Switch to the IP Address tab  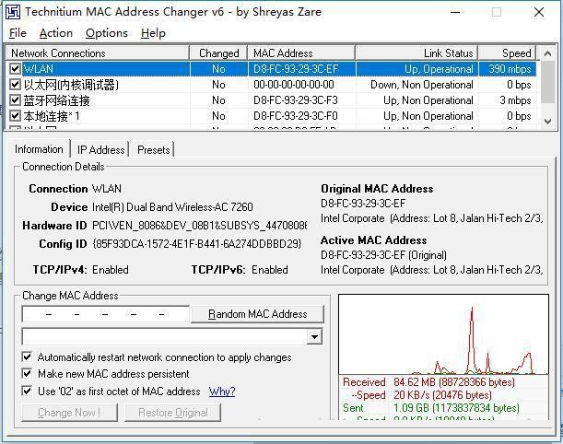pos(100,149)
